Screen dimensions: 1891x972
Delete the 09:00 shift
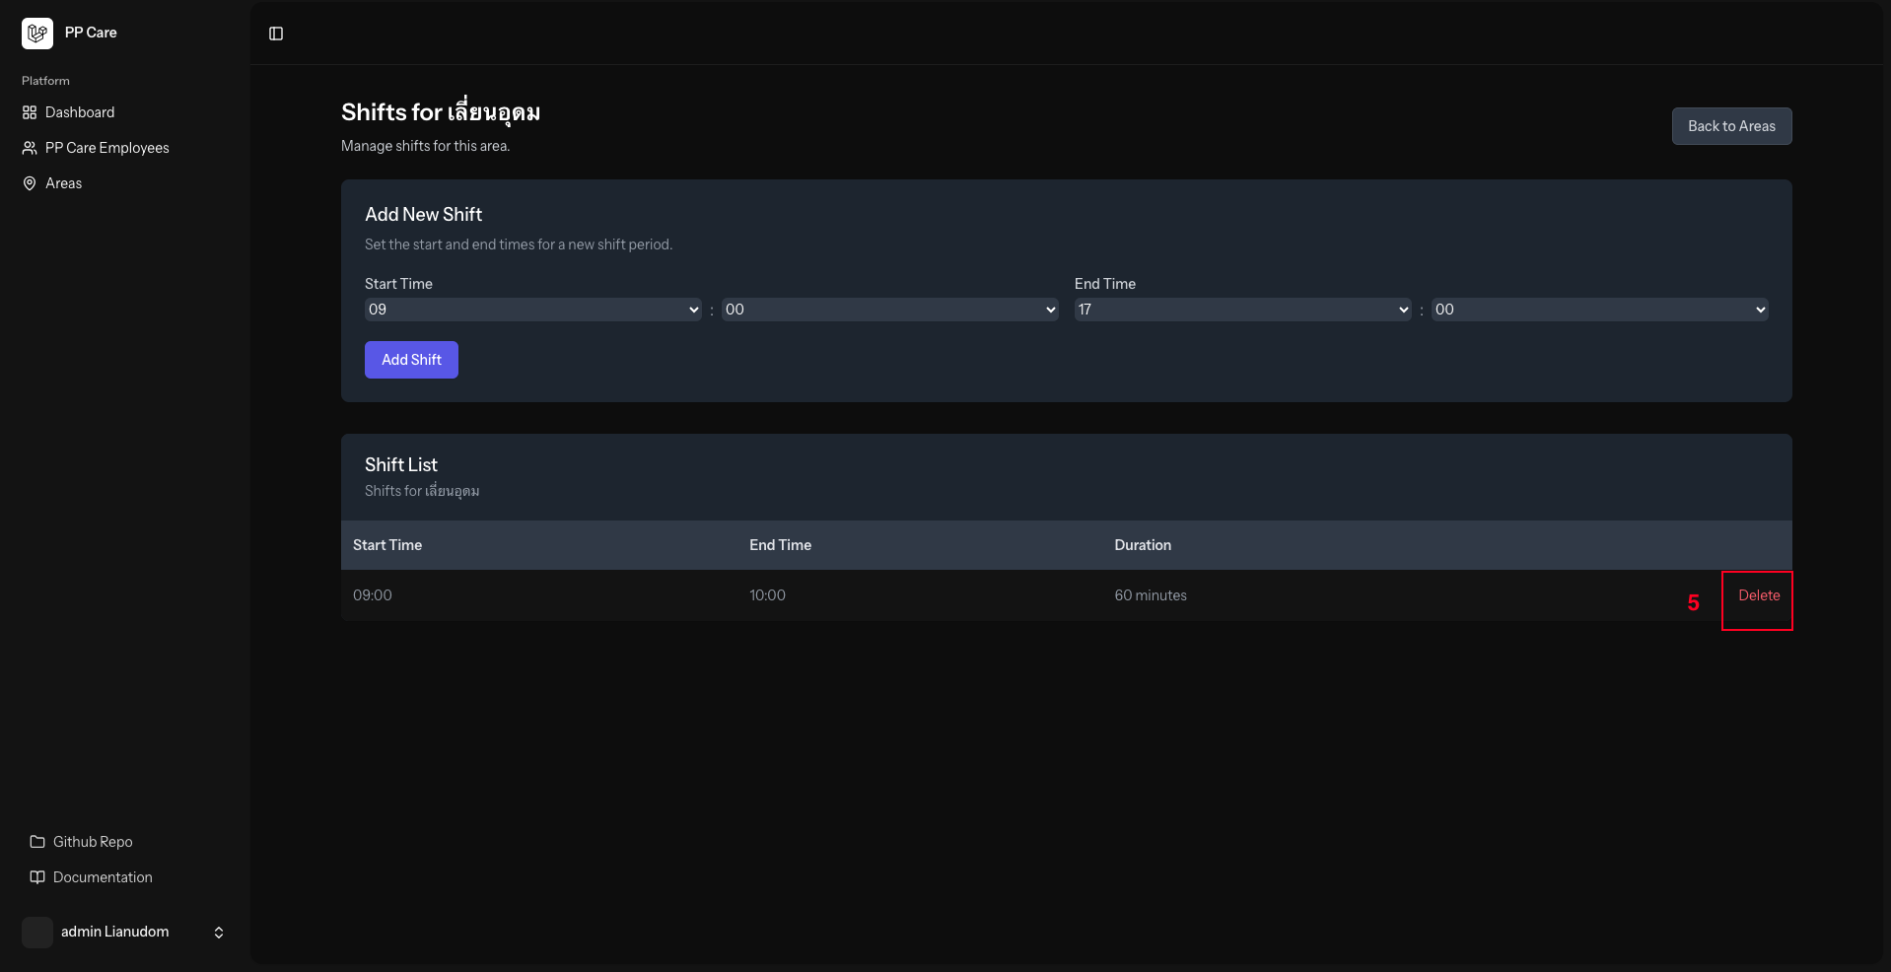tap(1759, 595)
